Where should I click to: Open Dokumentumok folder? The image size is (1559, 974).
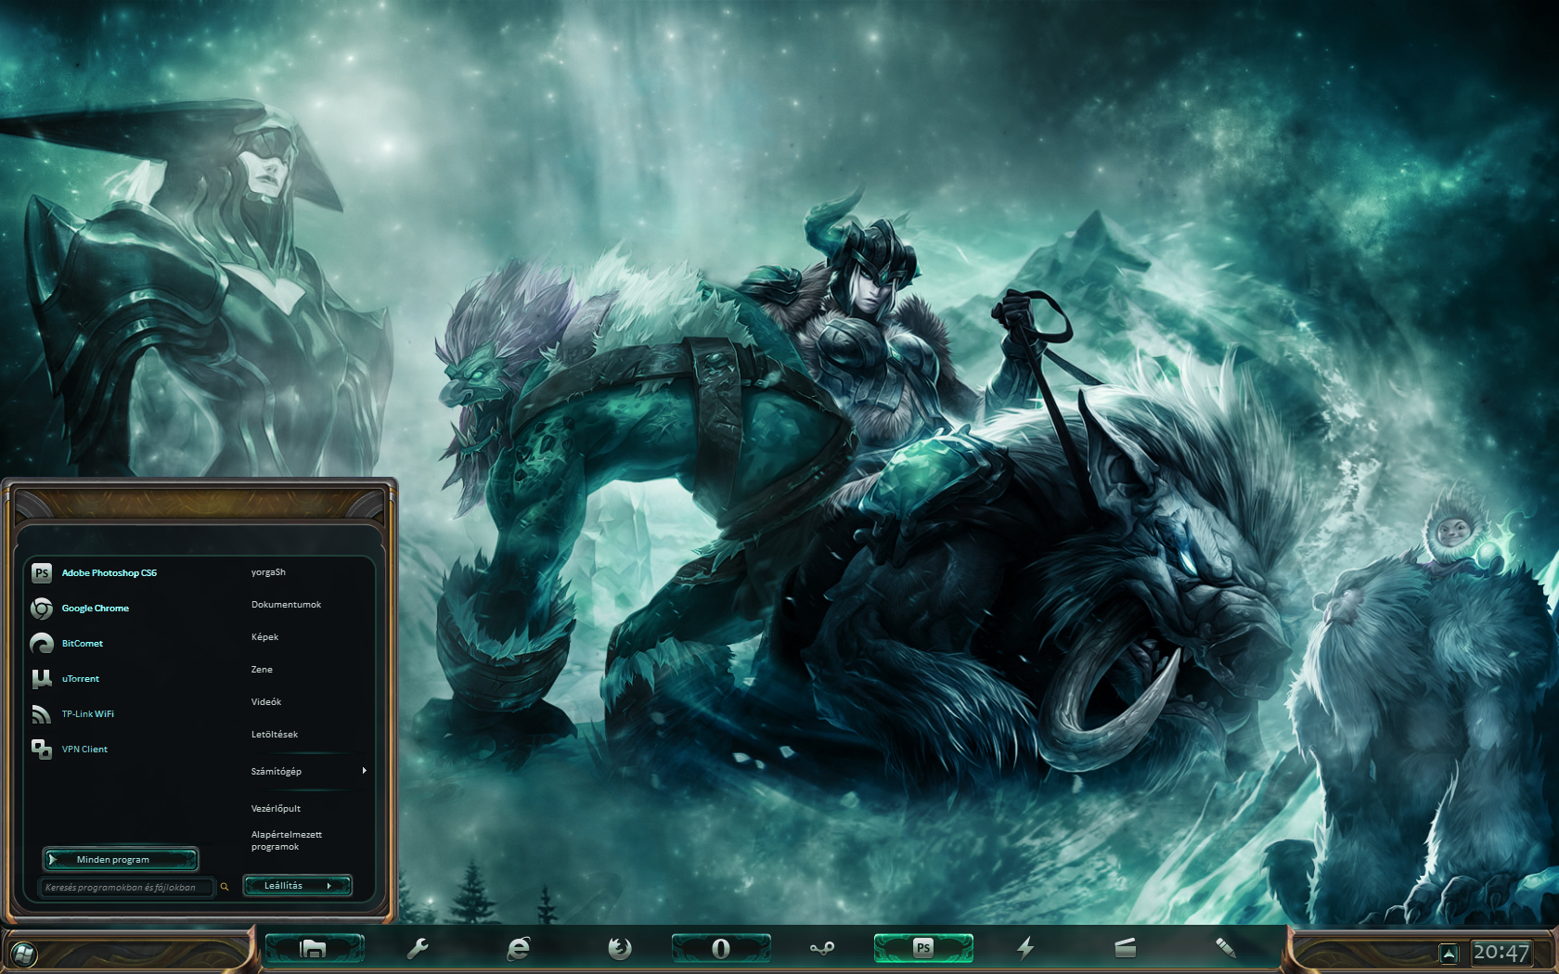pos(286,605)
